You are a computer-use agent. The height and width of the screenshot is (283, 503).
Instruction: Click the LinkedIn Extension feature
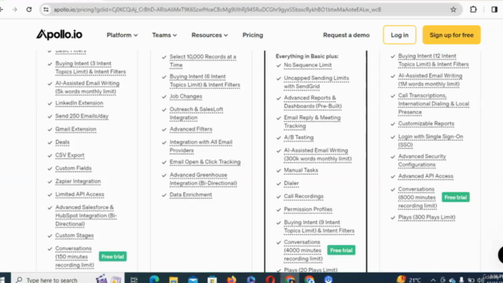[79, 103]
